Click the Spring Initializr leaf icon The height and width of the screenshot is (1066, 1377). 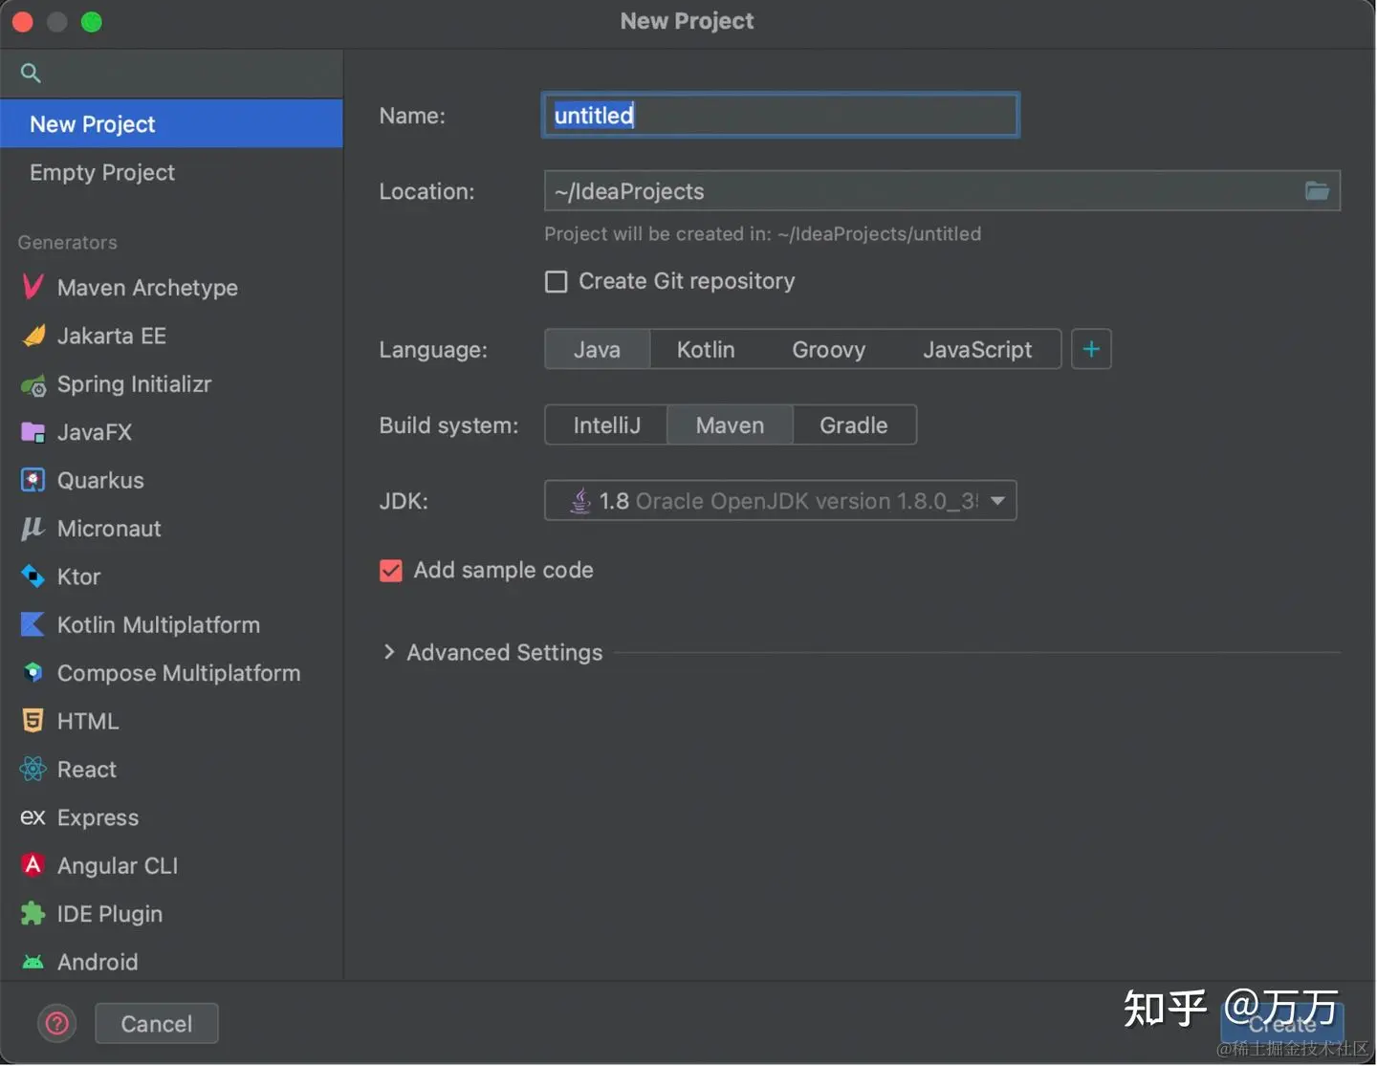pyautogui.click(x=33, y=384)
